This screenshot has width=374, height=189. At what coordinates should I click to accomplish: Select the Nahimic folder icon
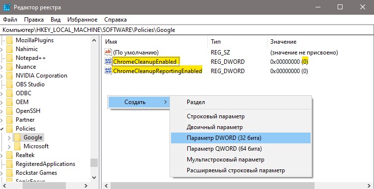tap(9, 49)
